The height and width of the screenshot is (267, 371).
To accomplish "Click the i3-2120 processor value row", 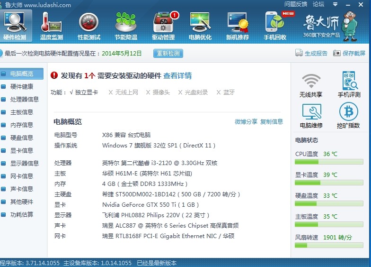I will (x=160, y=163).
